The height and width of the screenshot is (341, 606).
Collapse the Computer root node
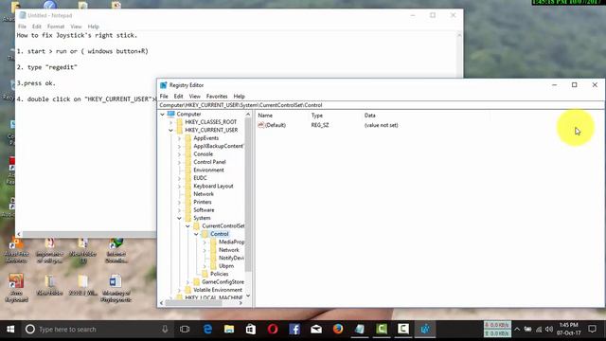(162, 114)
